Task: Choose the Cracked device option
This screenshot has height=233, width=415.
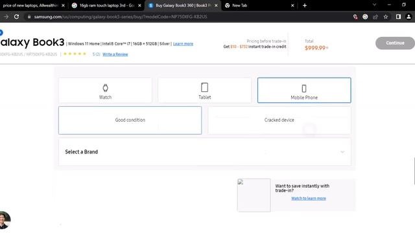Action: pos(279,120)
